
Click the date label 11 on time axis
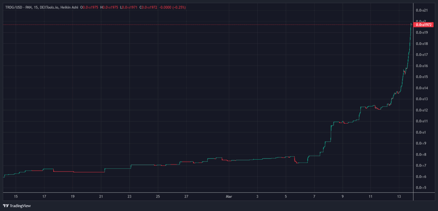[x=370, y=196]
